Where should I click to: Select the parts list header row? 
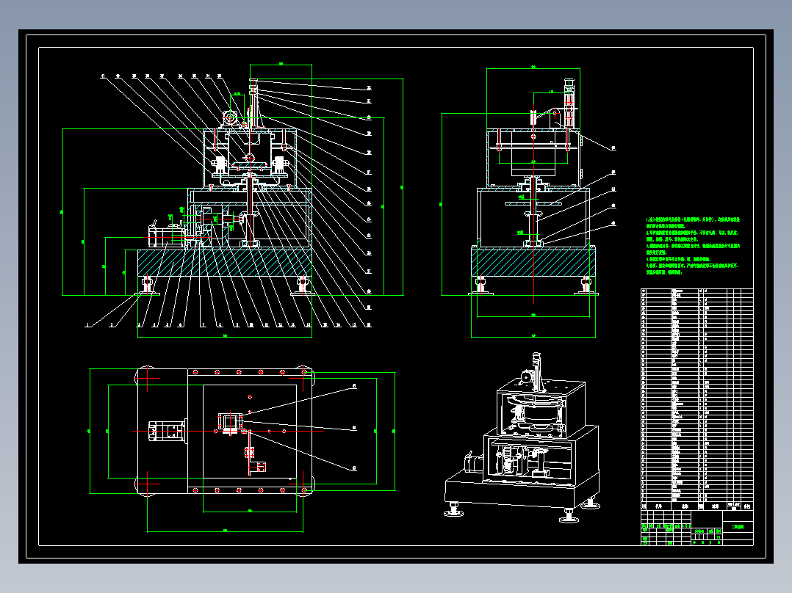click(696, 506)
